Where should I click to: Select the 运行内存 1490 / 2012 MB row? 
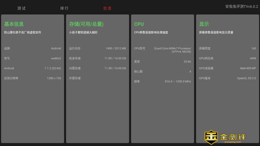pos(97,48)
